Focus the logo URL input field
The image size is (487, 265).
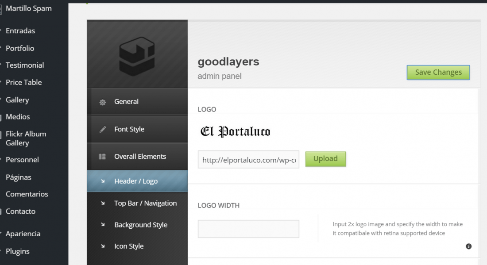coord(248,160)
